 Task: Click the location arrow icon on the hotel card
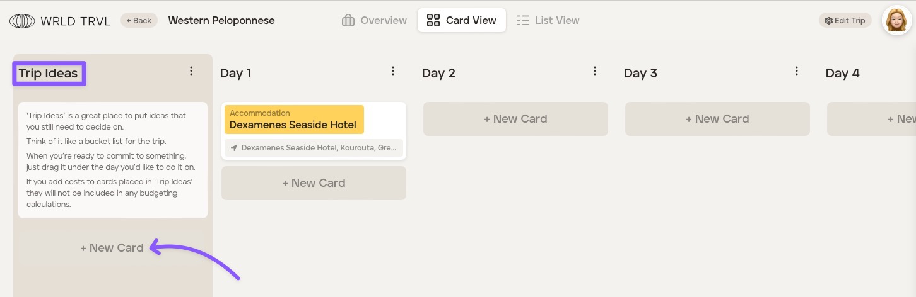234,148
